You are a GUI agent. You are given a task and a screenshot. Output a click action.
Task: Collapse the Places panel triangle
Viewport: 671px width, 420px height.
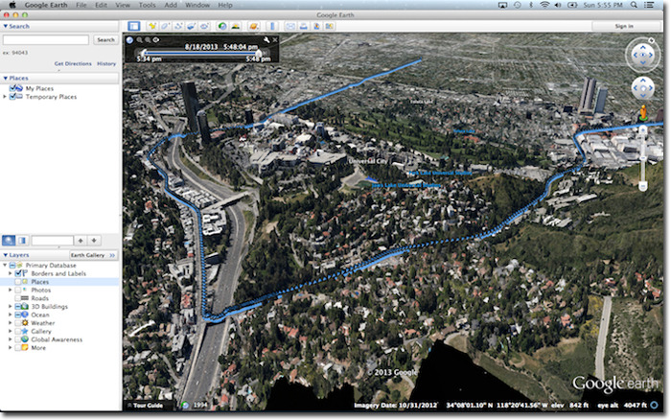click(6, 78)
